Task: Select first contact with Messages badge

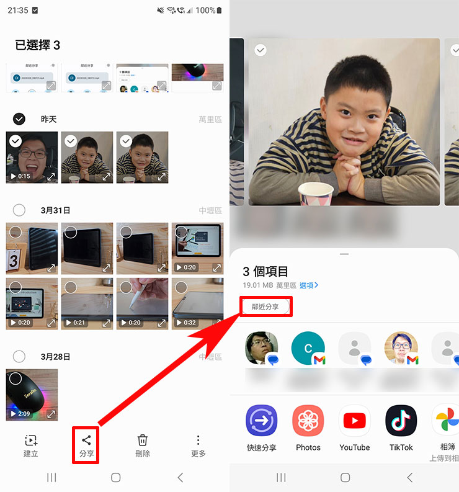Action: click(x=261, y=348)
